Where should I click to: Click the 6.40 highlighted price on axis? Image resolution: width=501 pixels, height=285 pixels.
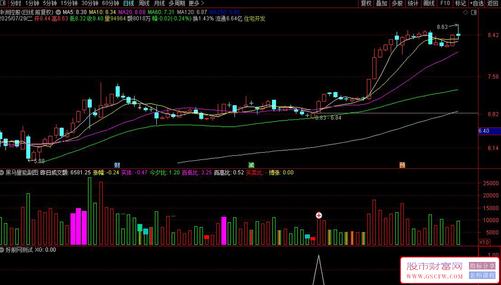489,131
